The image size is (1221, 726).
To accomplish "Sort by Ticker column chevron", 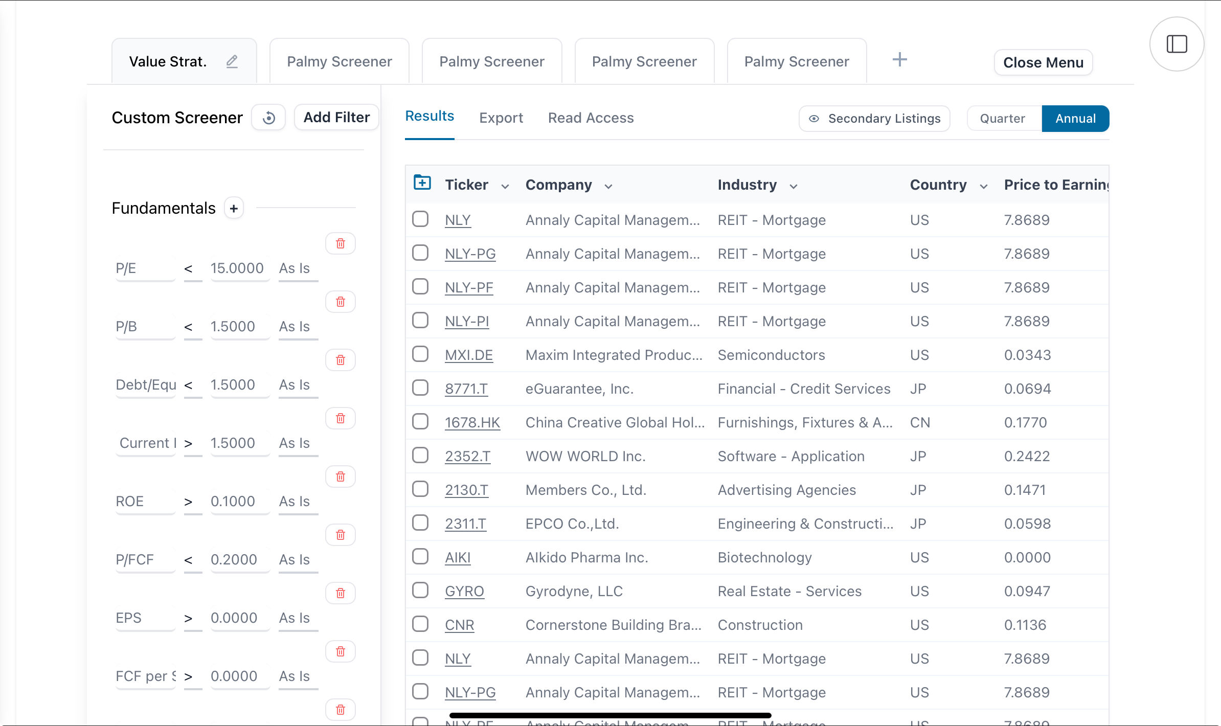I will click(505, 187).
